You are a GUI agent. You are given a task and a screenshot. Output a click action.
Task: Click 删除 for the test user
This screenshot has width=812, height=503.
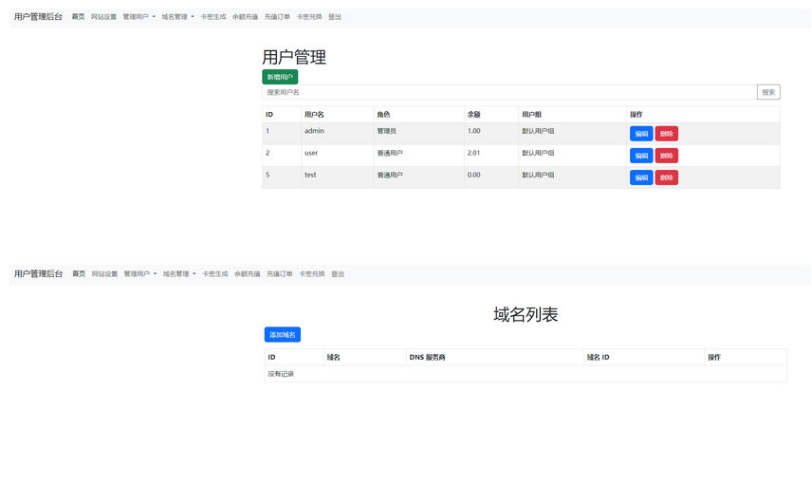[x=667, y=177]
